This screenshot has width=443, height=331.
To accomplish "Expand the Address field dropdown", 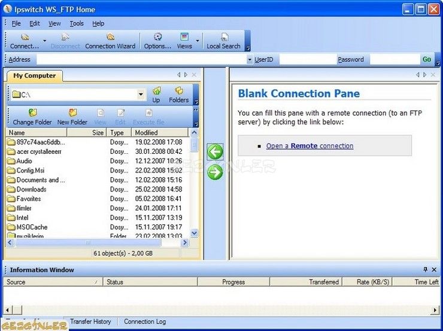I will click(250, 60).
